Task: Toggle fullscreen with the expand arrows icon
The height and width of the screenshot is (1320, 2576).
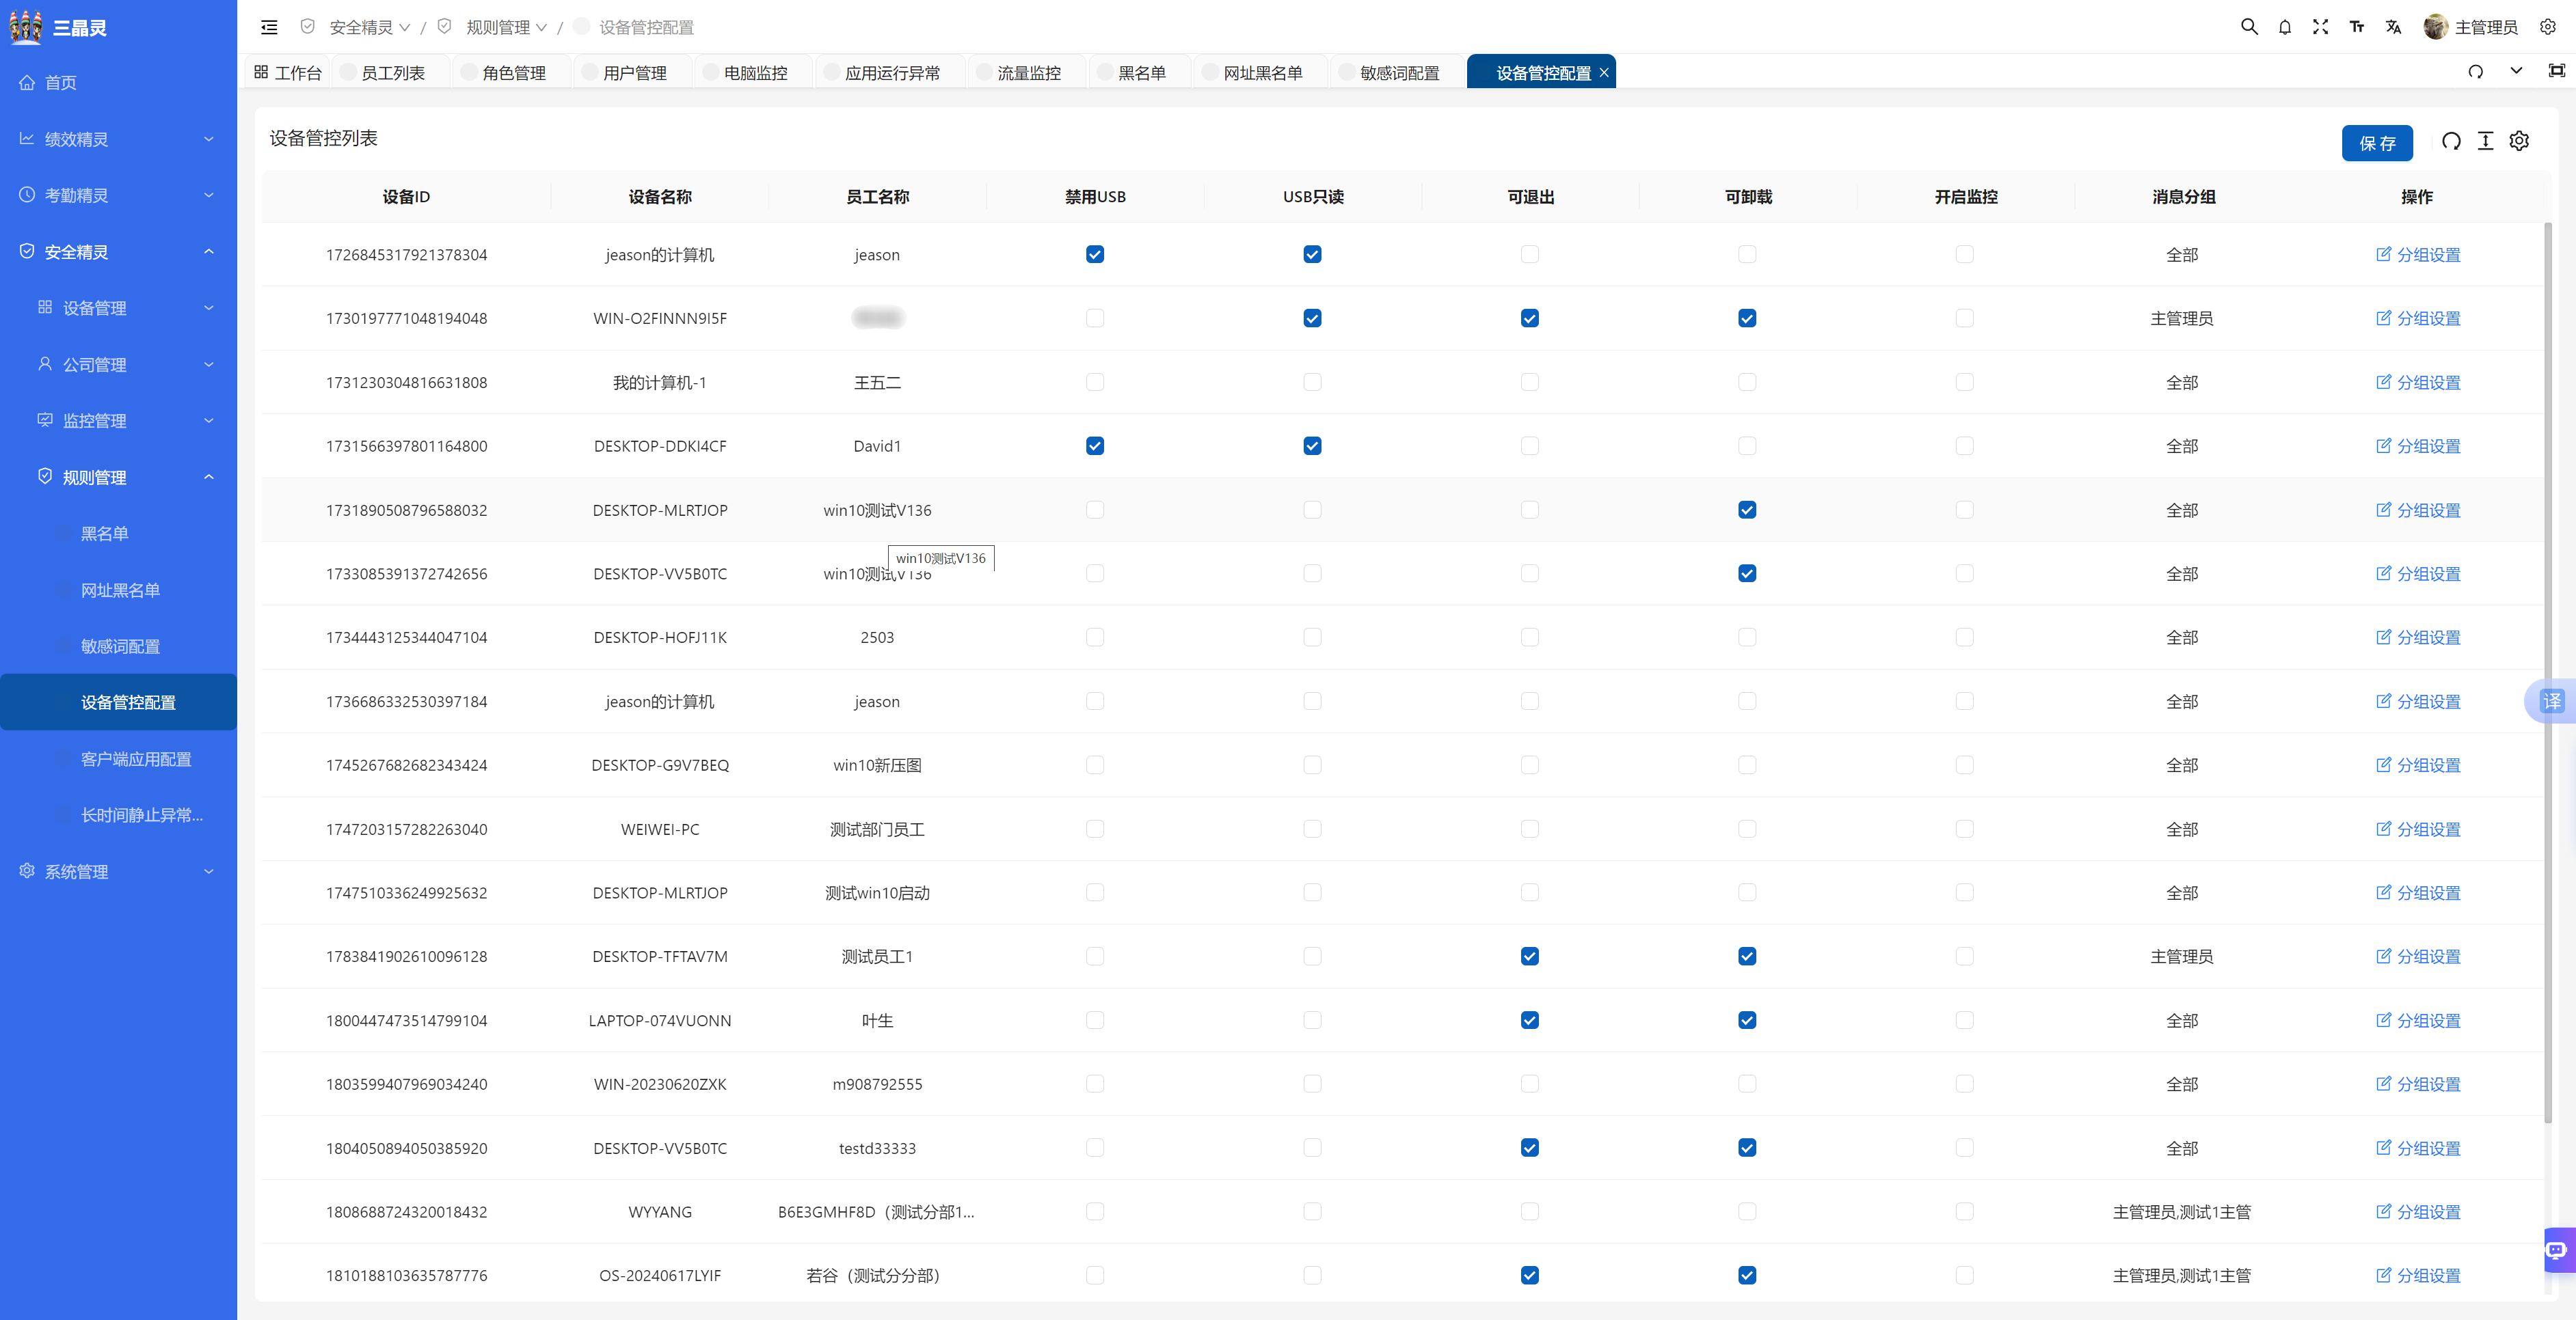Action: click(2321, 27)
